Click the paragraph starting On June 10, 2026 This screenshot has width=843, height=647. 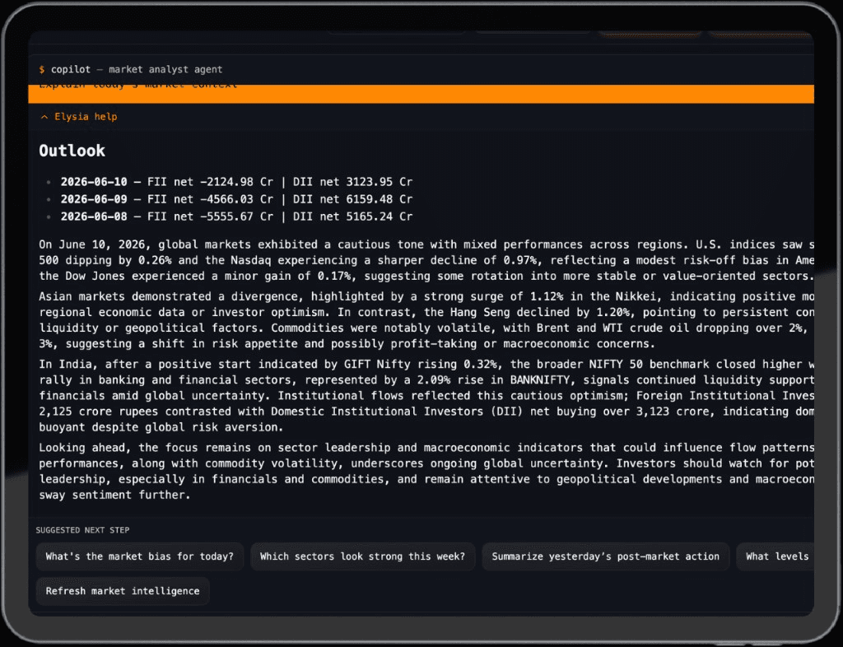pyautogui.click(x=426, y=260)
